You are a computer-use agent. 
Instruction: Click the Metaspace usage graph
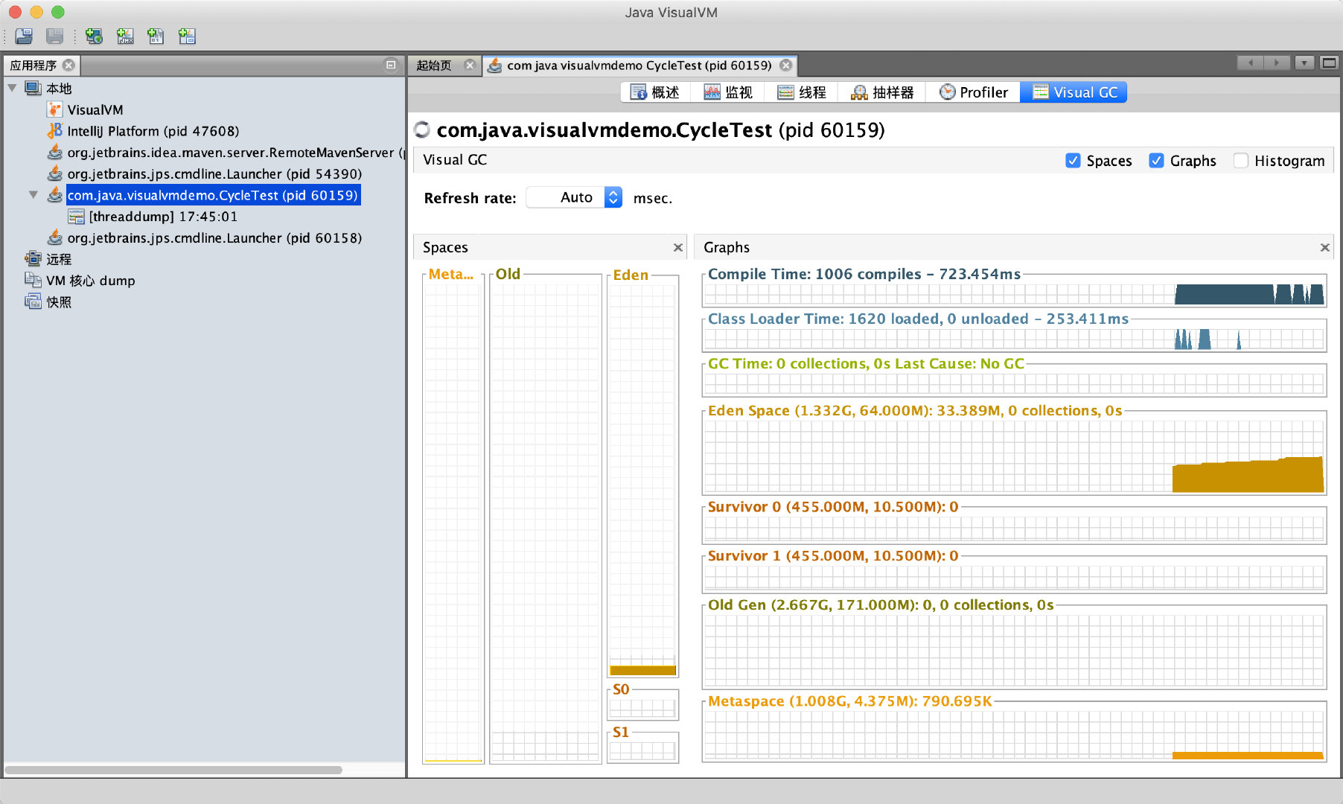pos(1014,734)
